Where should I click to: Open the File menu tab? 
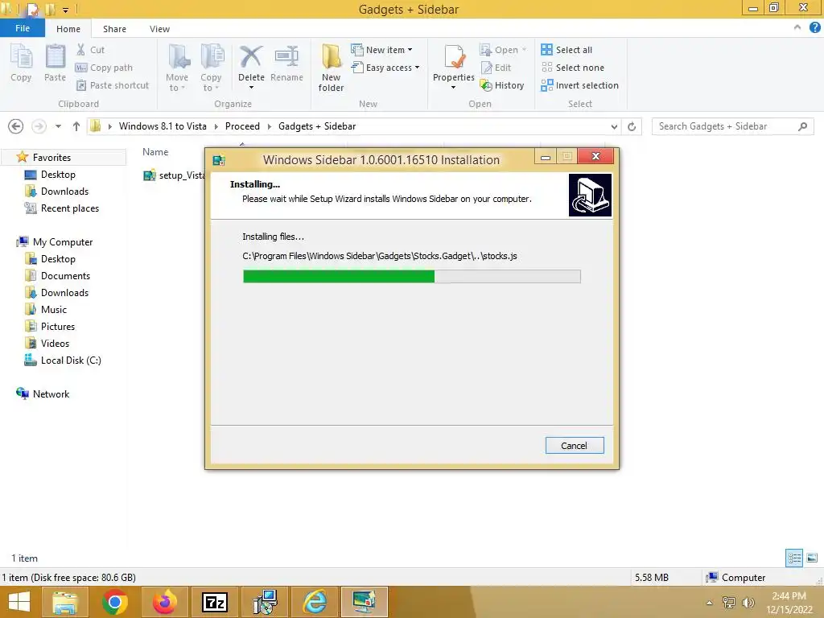(x=23, y=28)
